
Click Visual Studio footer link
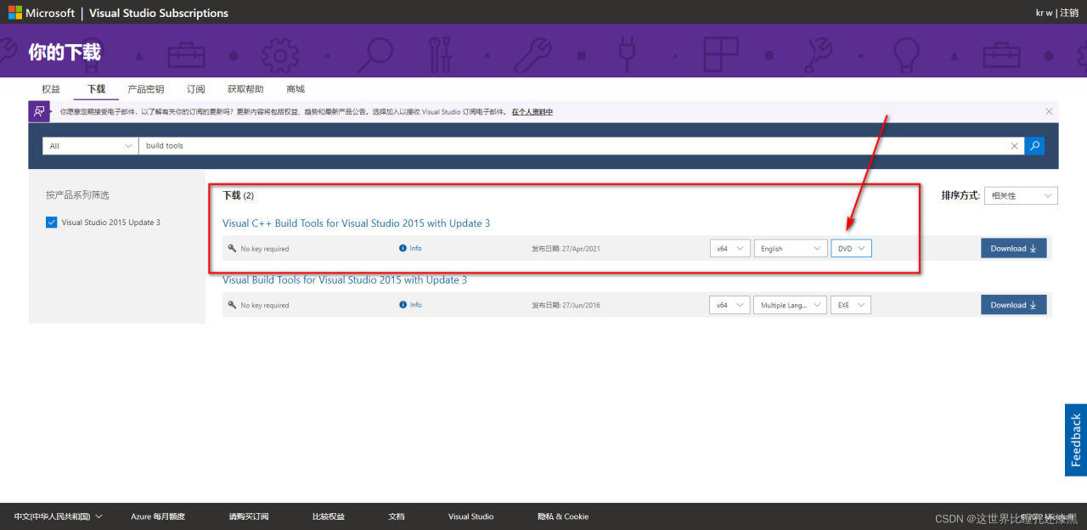pyautogui.click(x=470, y=516)
